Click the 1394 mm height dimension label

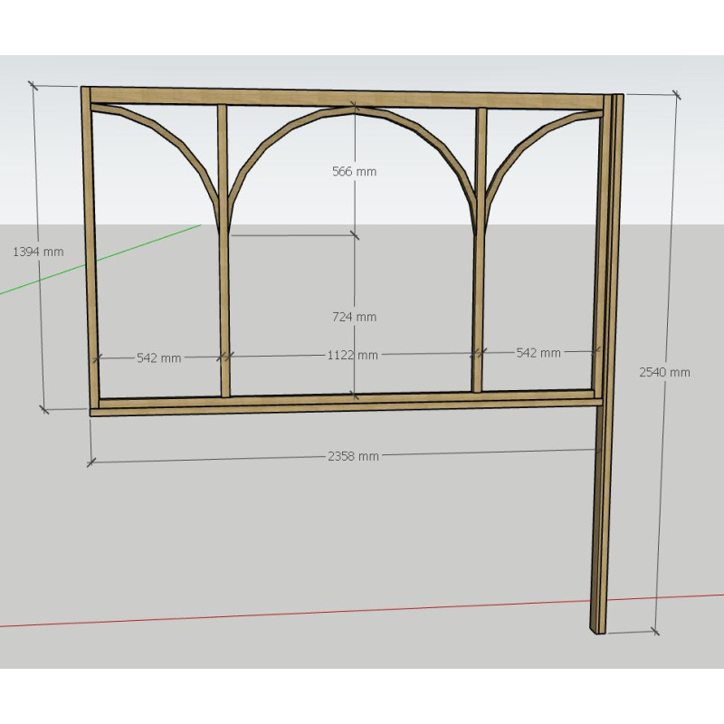click(x=38, y=252)
